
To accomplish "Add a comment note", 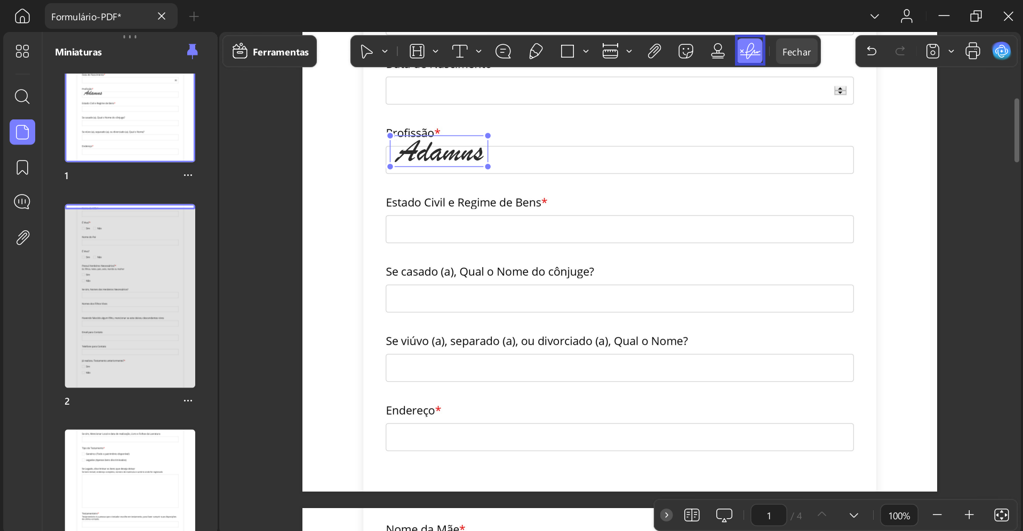I will point(503,52).
